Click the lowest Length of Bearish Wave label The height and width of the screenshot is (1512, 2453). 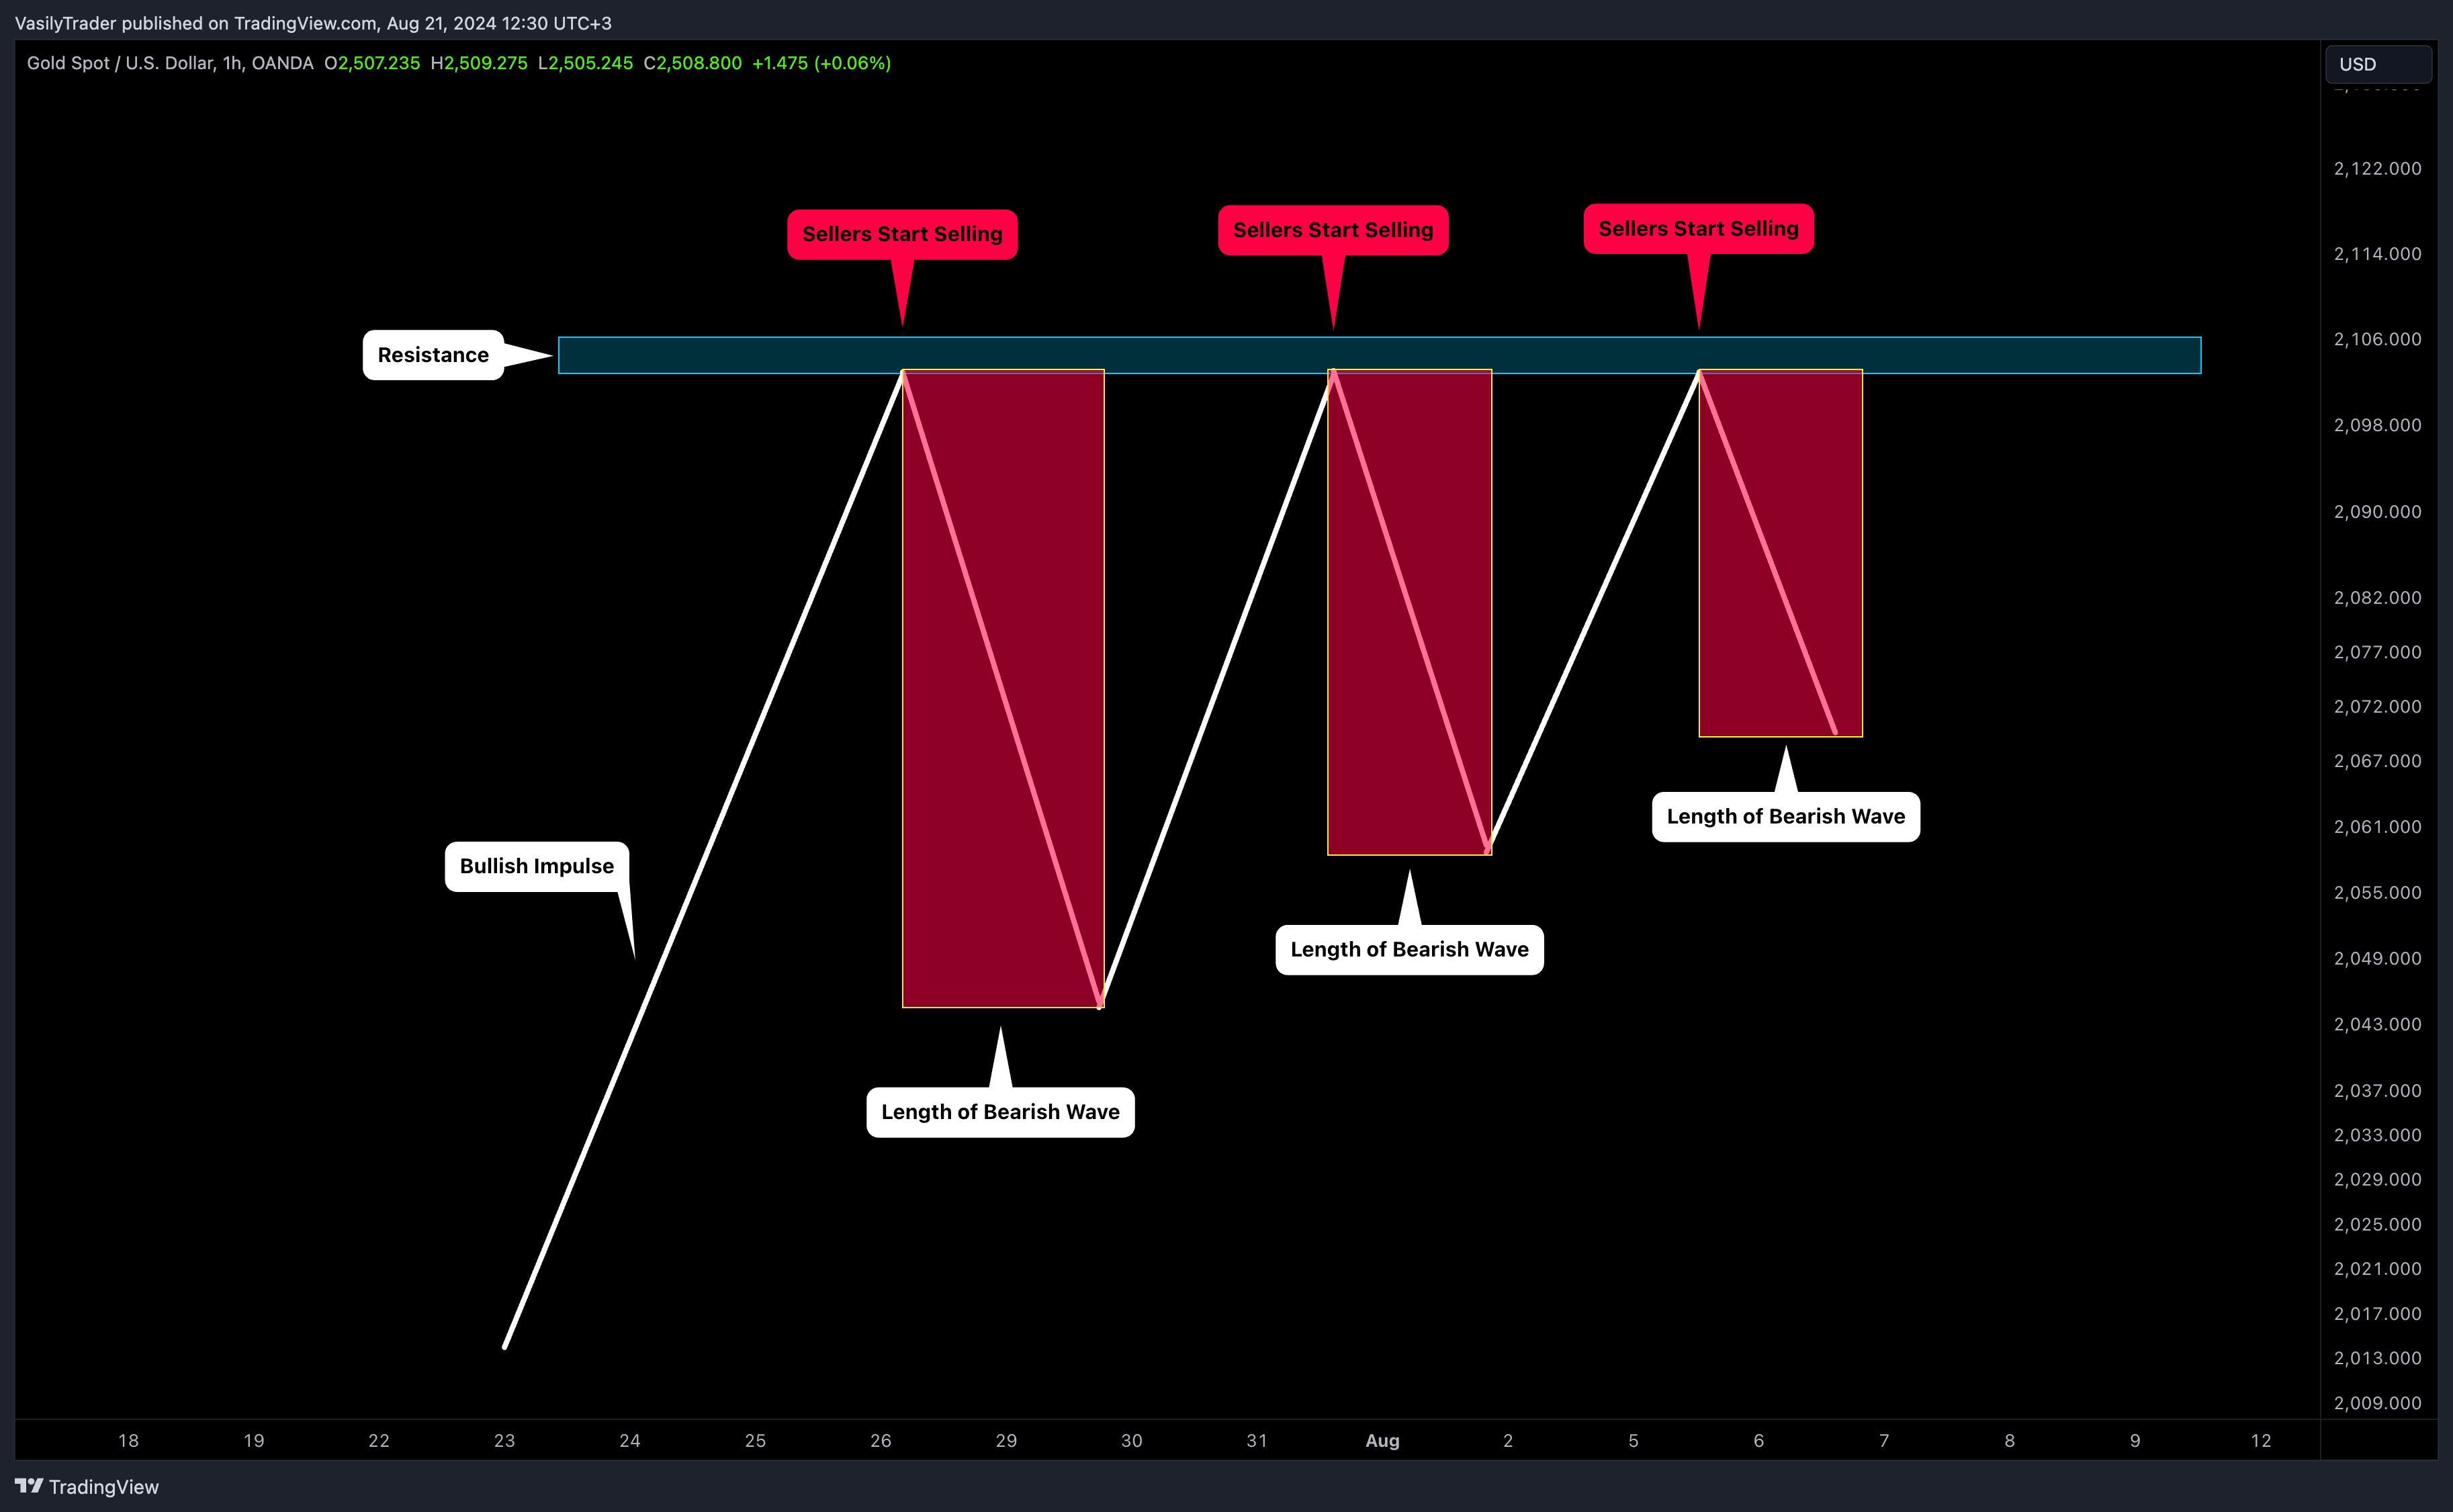1000,1112
